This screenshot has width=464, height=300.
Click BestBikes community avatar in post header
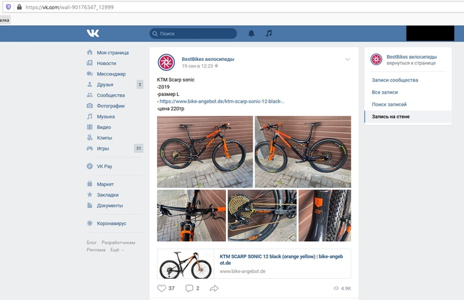pyautogui.click(x=166, y=62)
